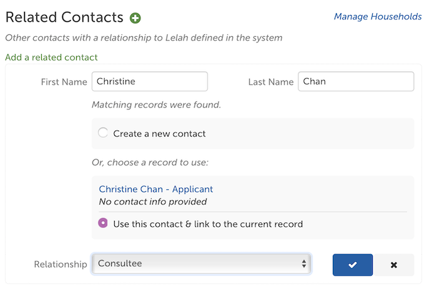
Task: Click the Last Name label
Action: point(270,82)
